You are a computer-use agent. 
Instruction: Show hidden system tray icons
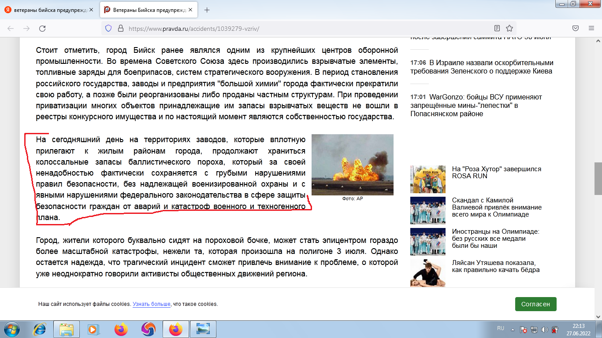pos(512,329)
